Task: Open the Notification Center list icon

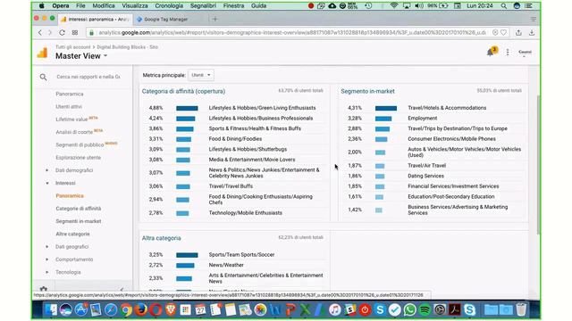Action: (x=528, y=6)
